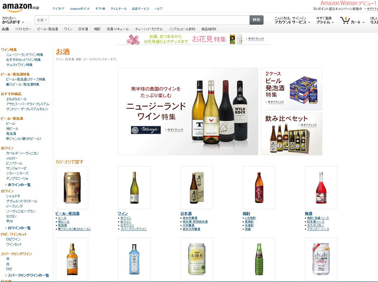
Task: Click the green bottle thumbnail
Action: click(259, 259)
